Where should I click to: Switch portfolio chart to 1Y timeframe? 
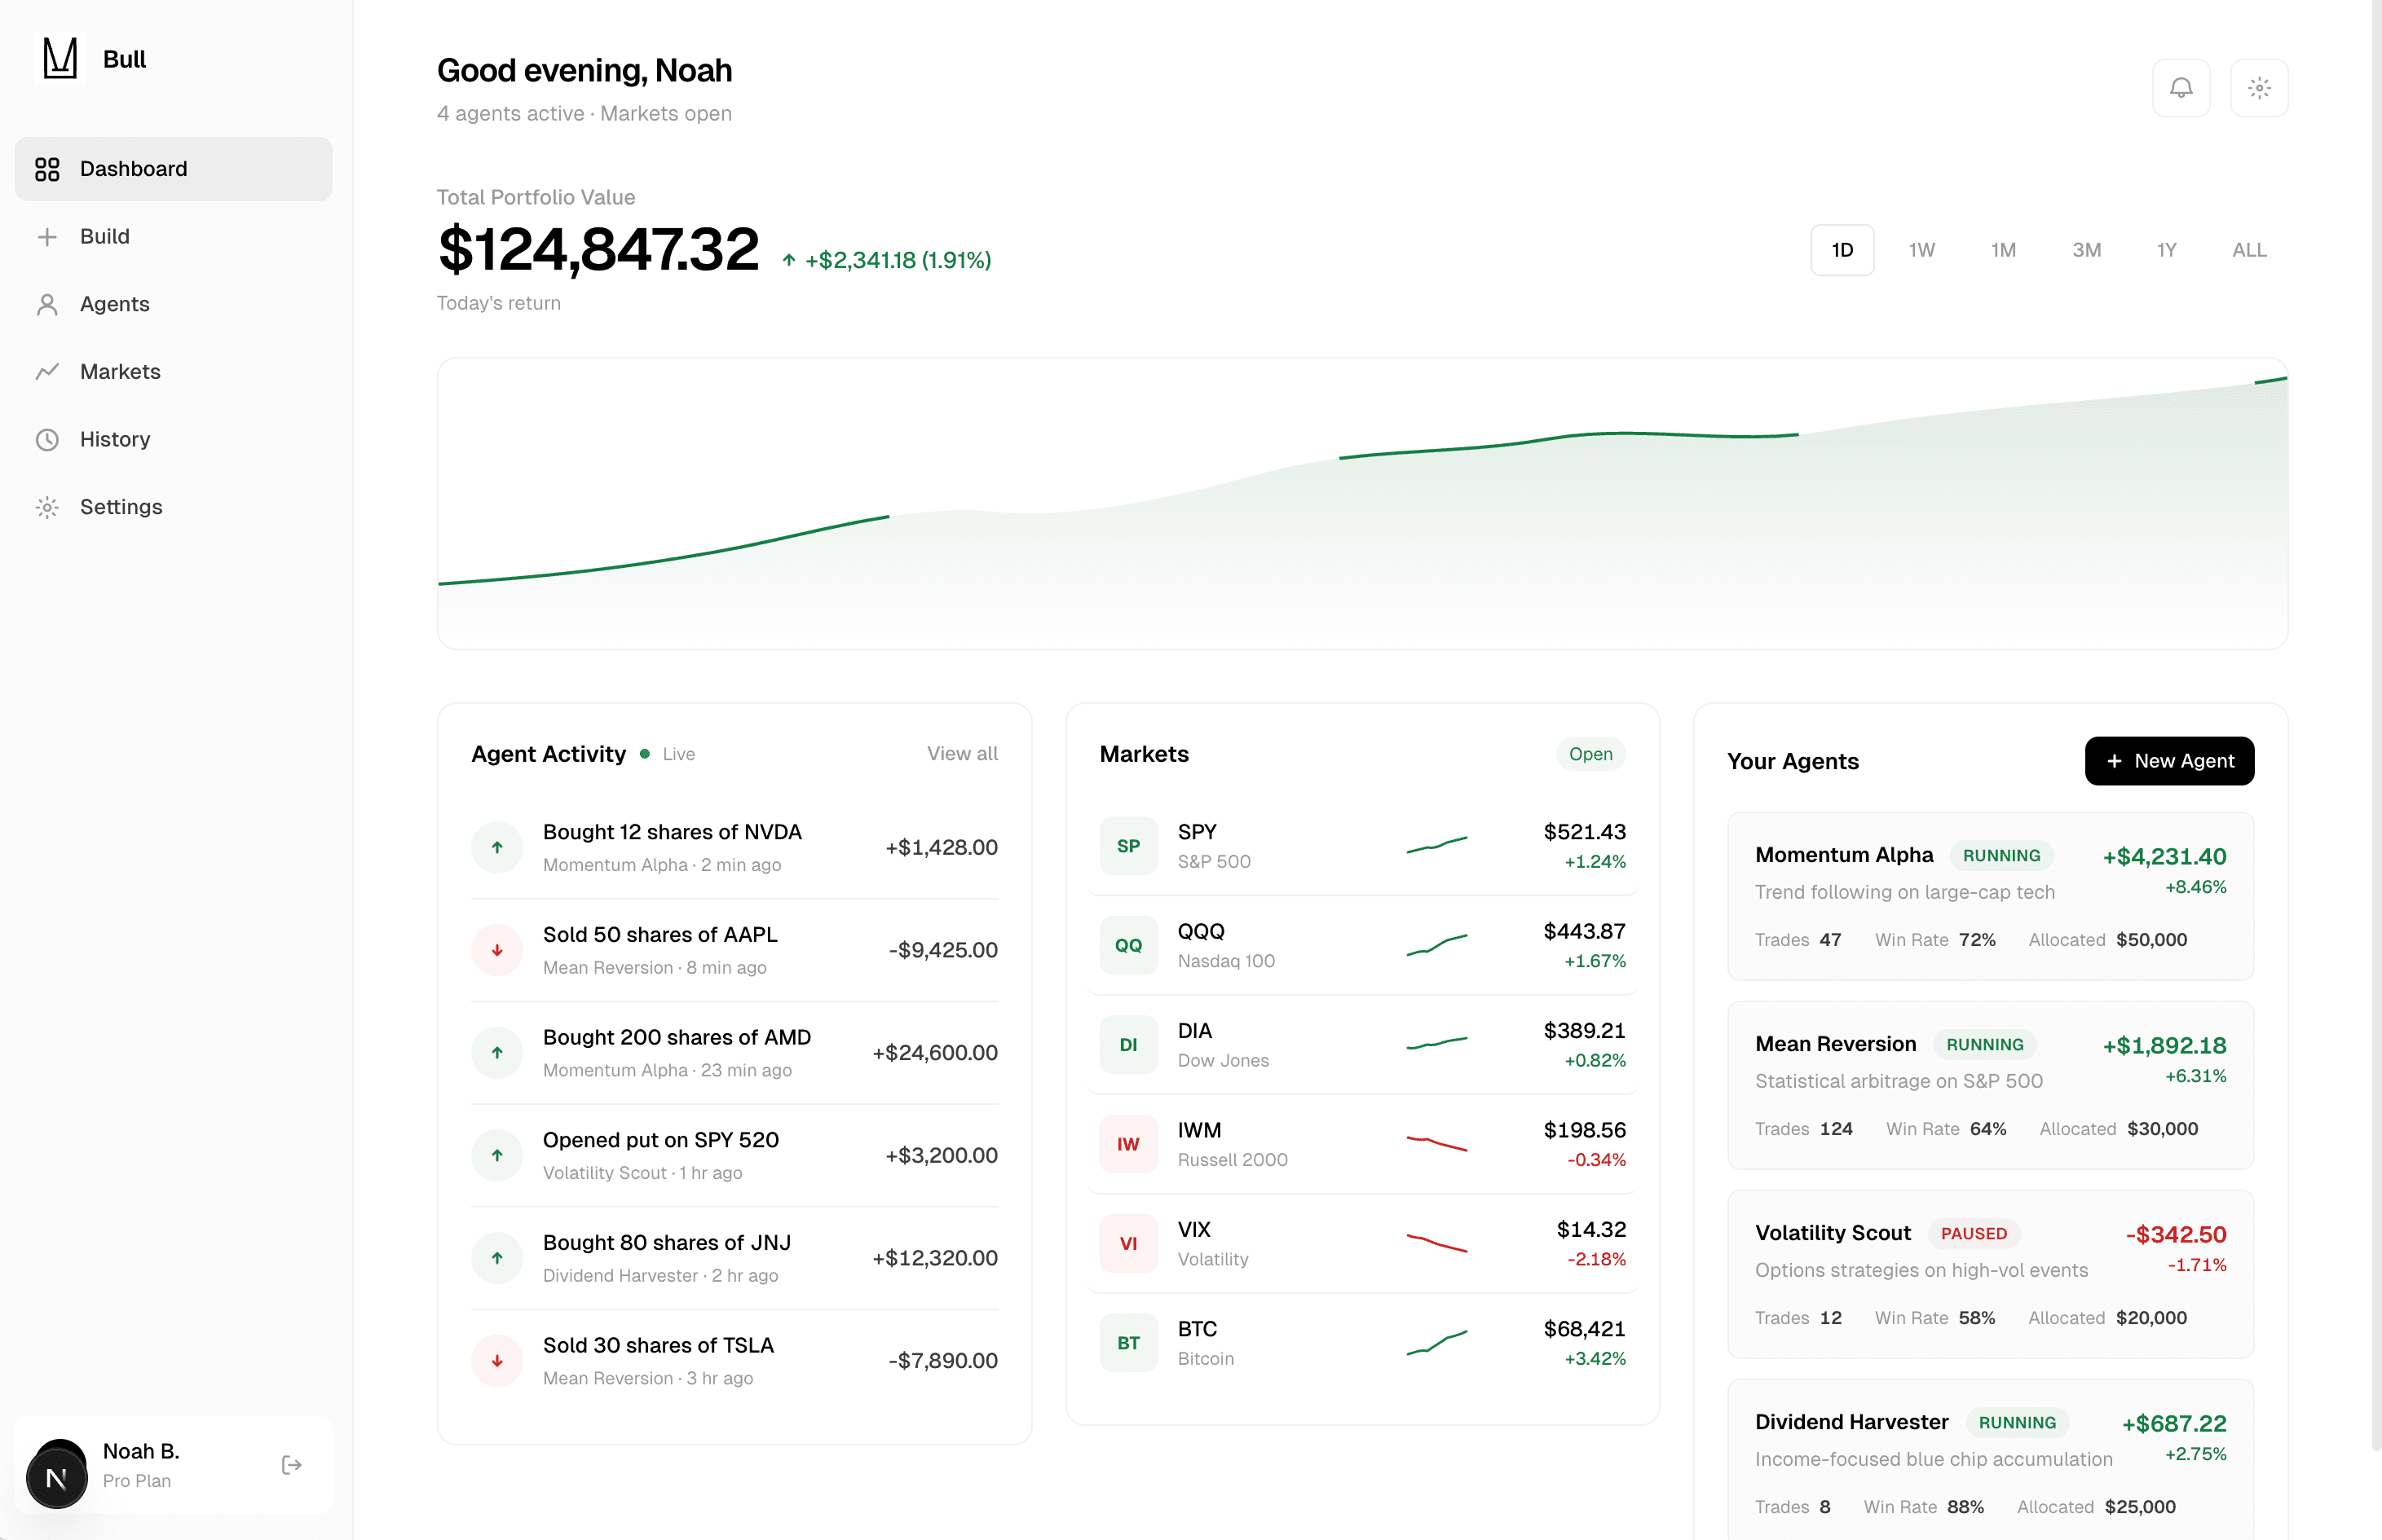(x=2167, y=250)
